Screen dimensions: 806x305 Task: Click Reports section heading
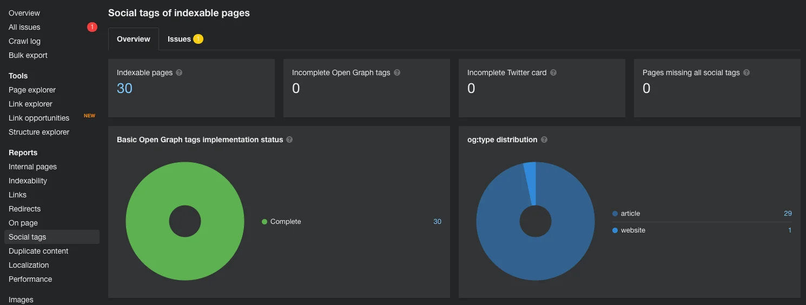tap(23, 152)
